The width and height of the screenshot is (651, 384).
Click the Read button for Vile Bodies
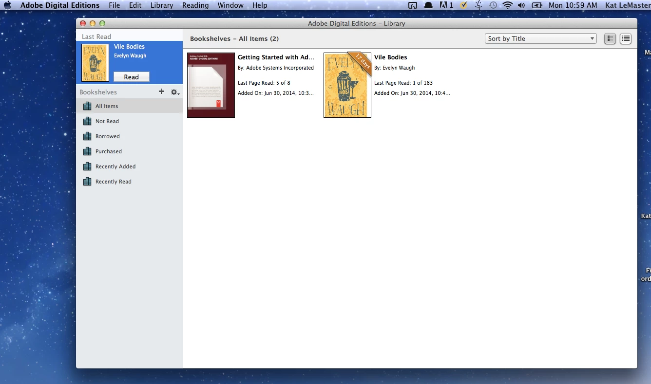point(132,77)
